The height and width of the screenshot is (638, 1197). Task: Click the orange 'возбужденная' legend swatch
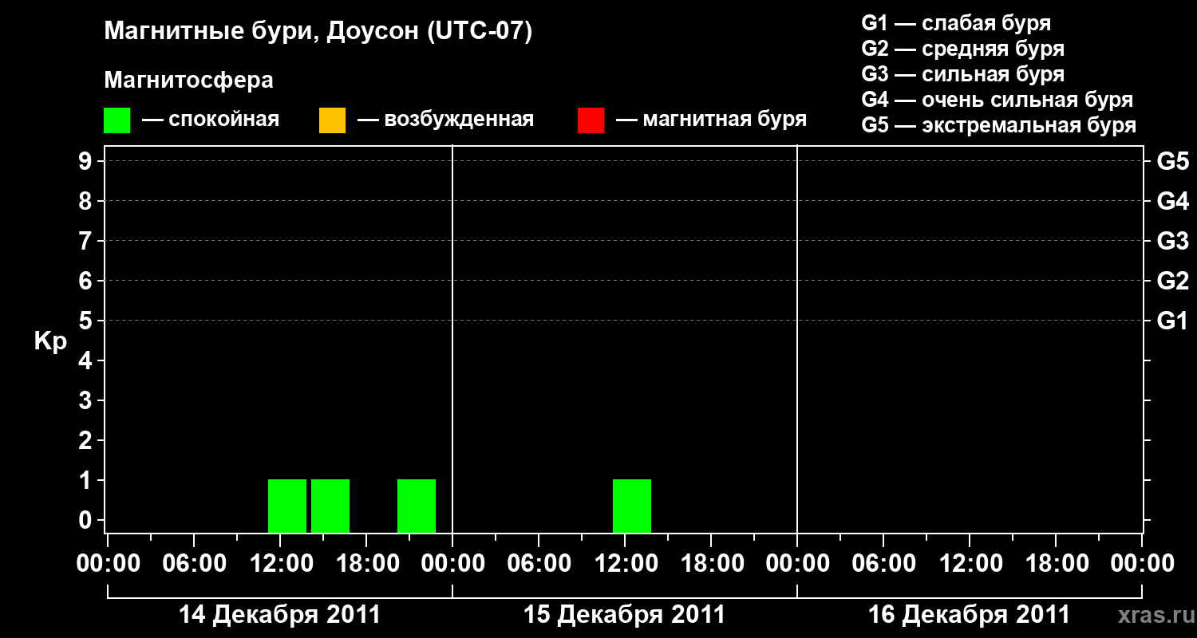tap(332, 120)
